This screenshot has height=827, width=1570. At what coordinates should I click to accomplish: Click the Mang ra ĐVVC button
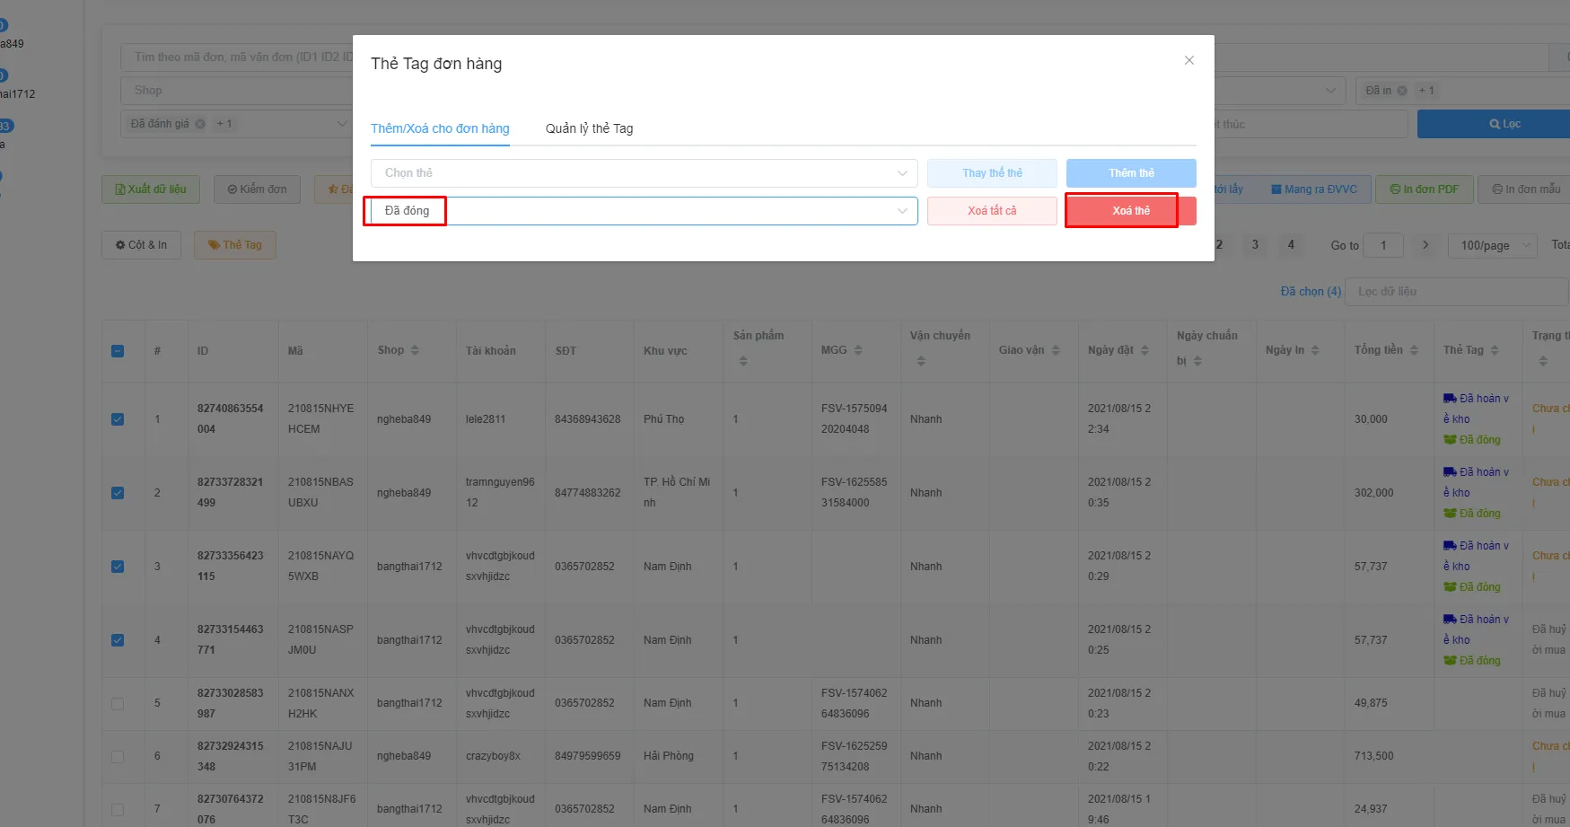[1314, 189]
